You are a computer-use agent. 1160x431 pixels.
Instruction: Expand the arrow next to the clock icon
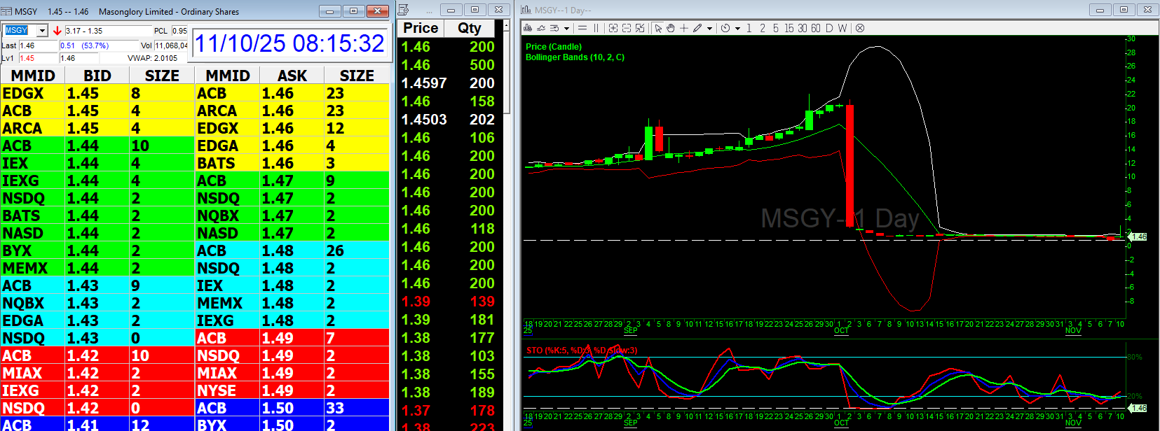(x=737, y=29)
